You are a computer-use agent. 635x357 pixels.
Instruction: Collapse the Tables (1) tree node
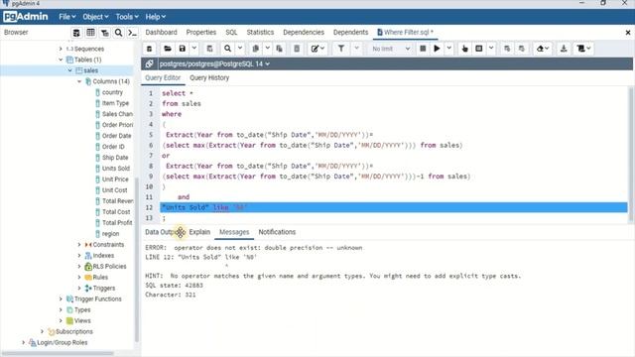pos(61,59)
